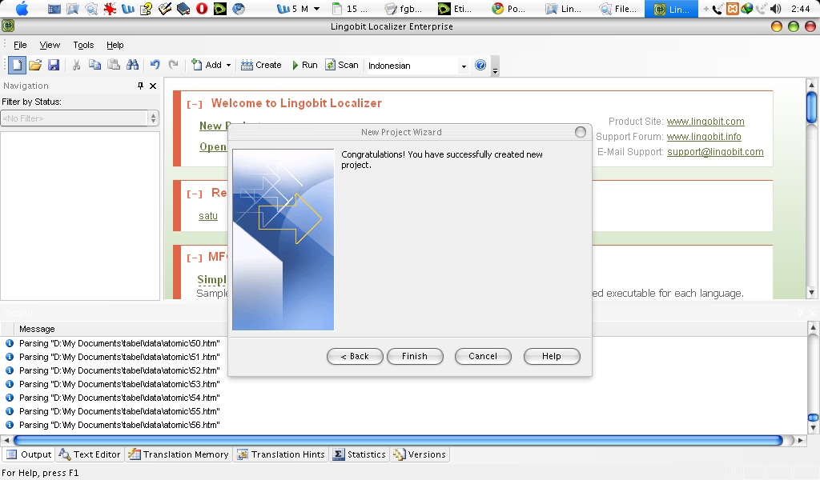The height and width of the screenshot is (480, 820).
Task: Click the Scan toolbar button
Action: point(342,66)
